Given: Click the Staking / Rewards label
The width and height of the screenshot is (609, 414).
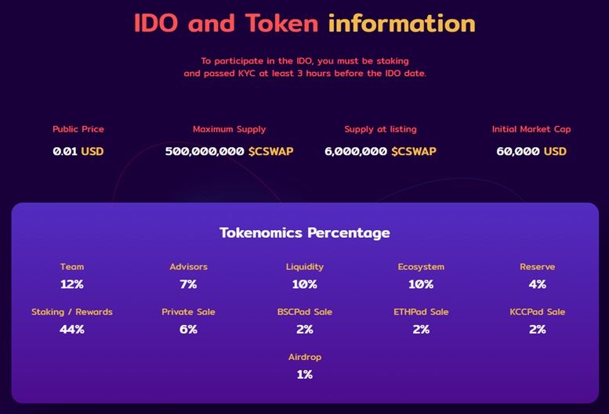Looking at the screenshot, I should click(72, 311).
